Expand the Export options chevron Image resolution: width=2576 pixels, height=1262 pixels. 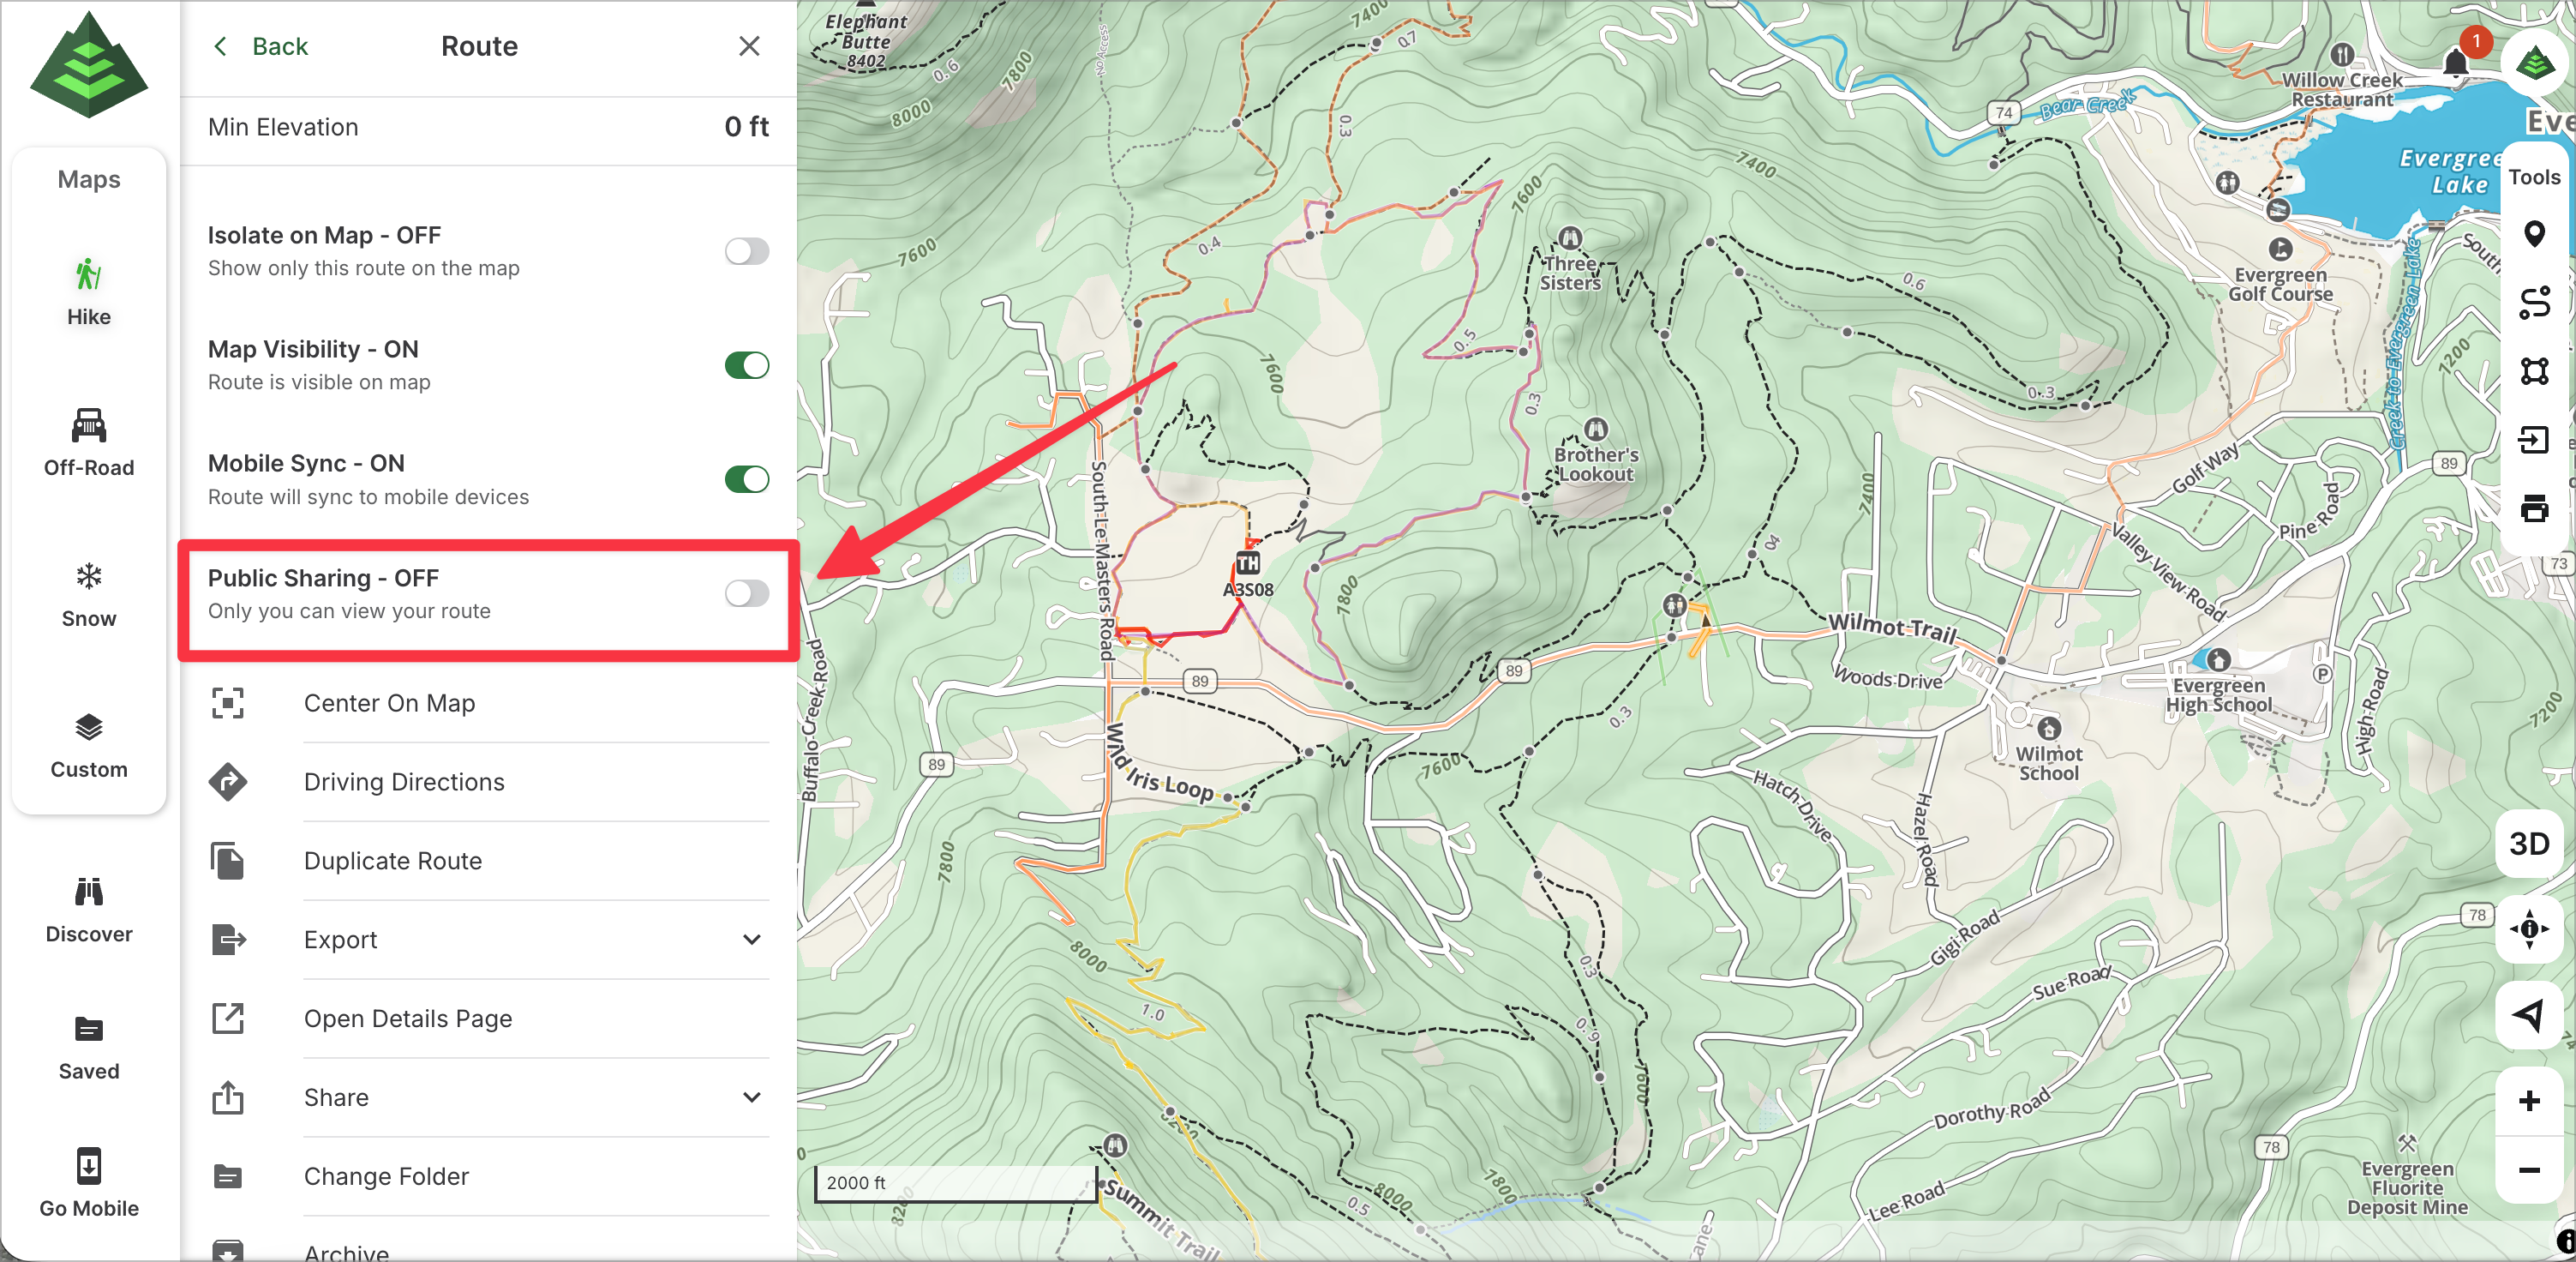coord(751,940)
